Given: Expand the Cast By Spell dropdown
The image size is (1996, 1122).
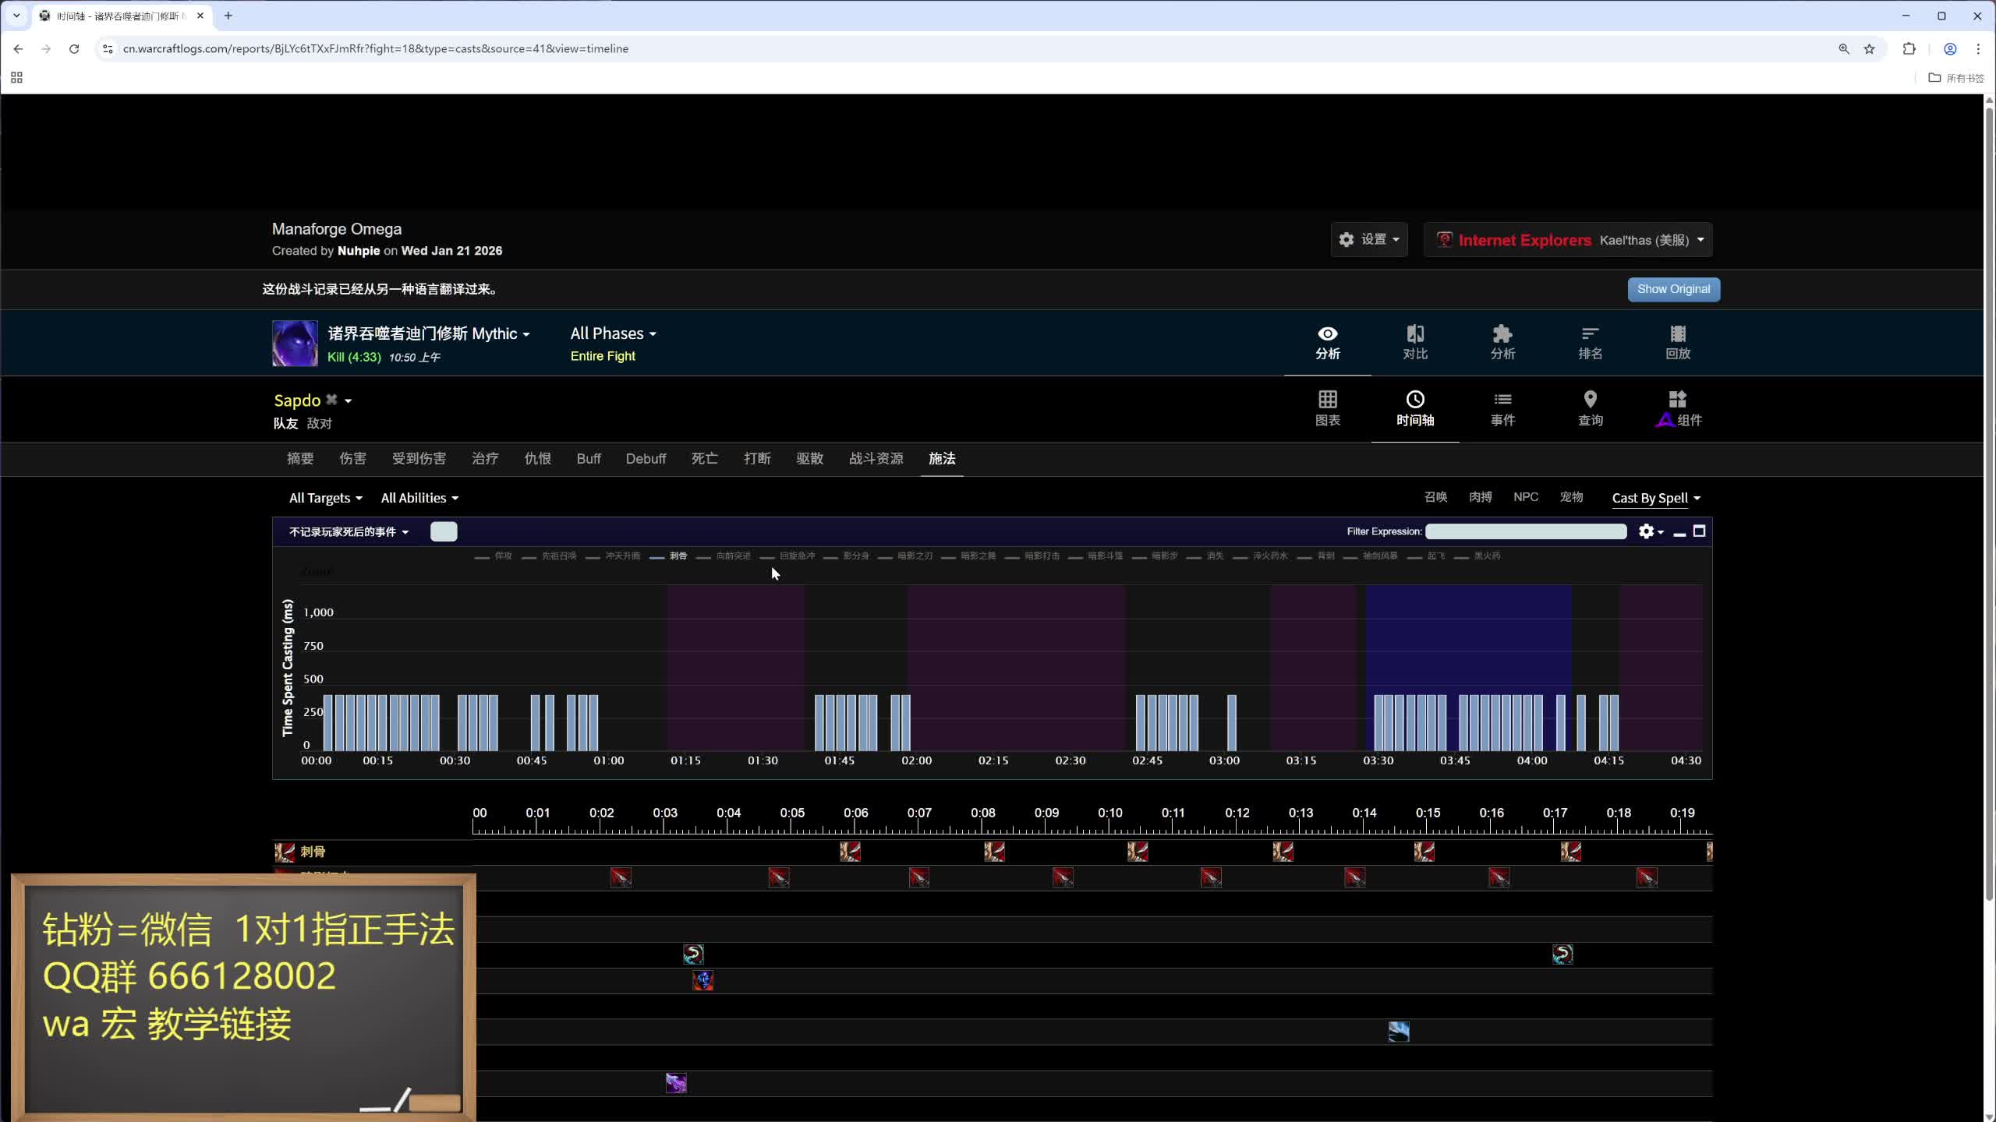Looking at the screenshot, I should pos(1655,498).
